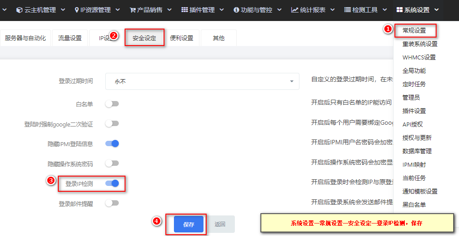Click the shopping cart icon beside 产品销售
The image size is (459, 236).
coord(133,10)
